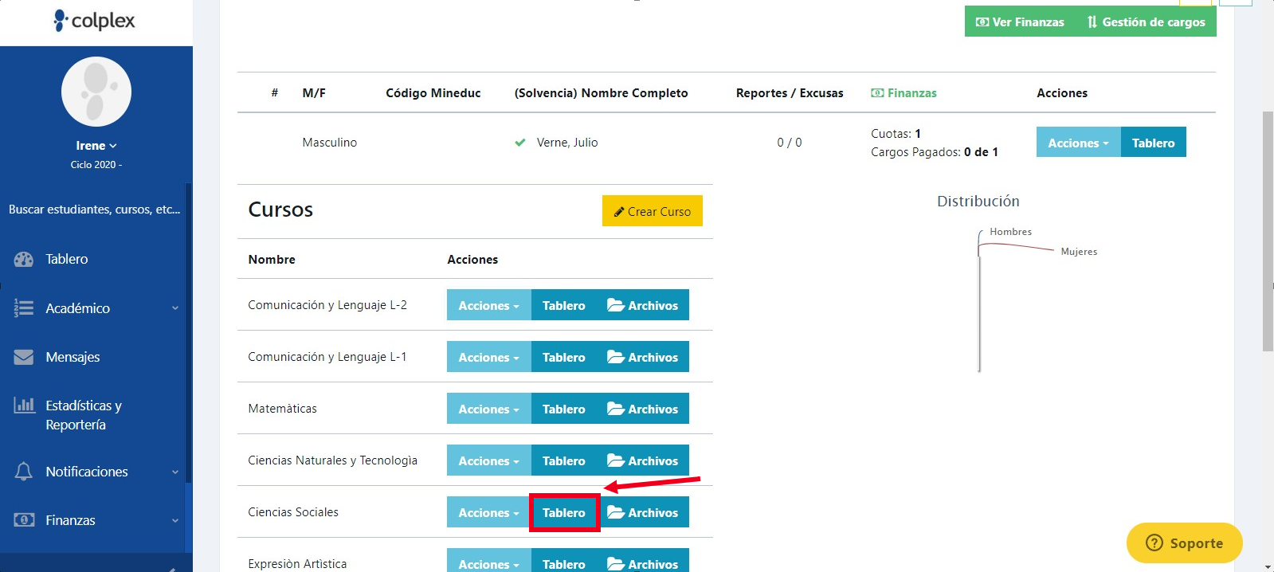Open the Académico sidebar menu
1274x572 pixels.
click(x=77, y=308)
